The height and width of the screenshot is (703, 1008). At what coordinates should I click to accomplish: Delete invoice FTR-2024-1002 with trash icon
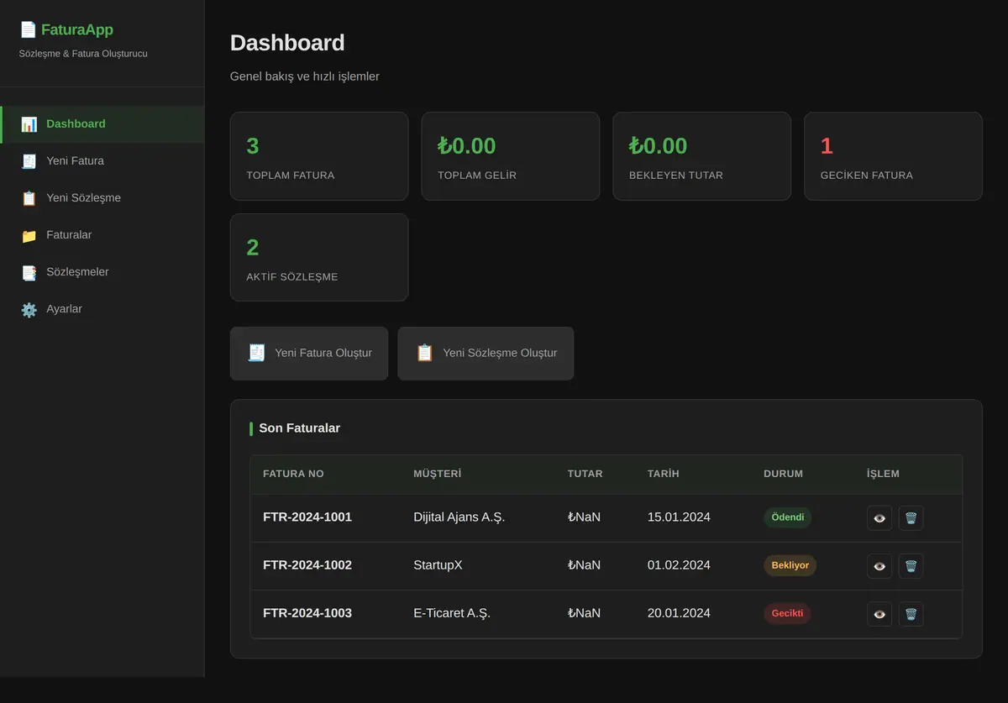[911, 566]
